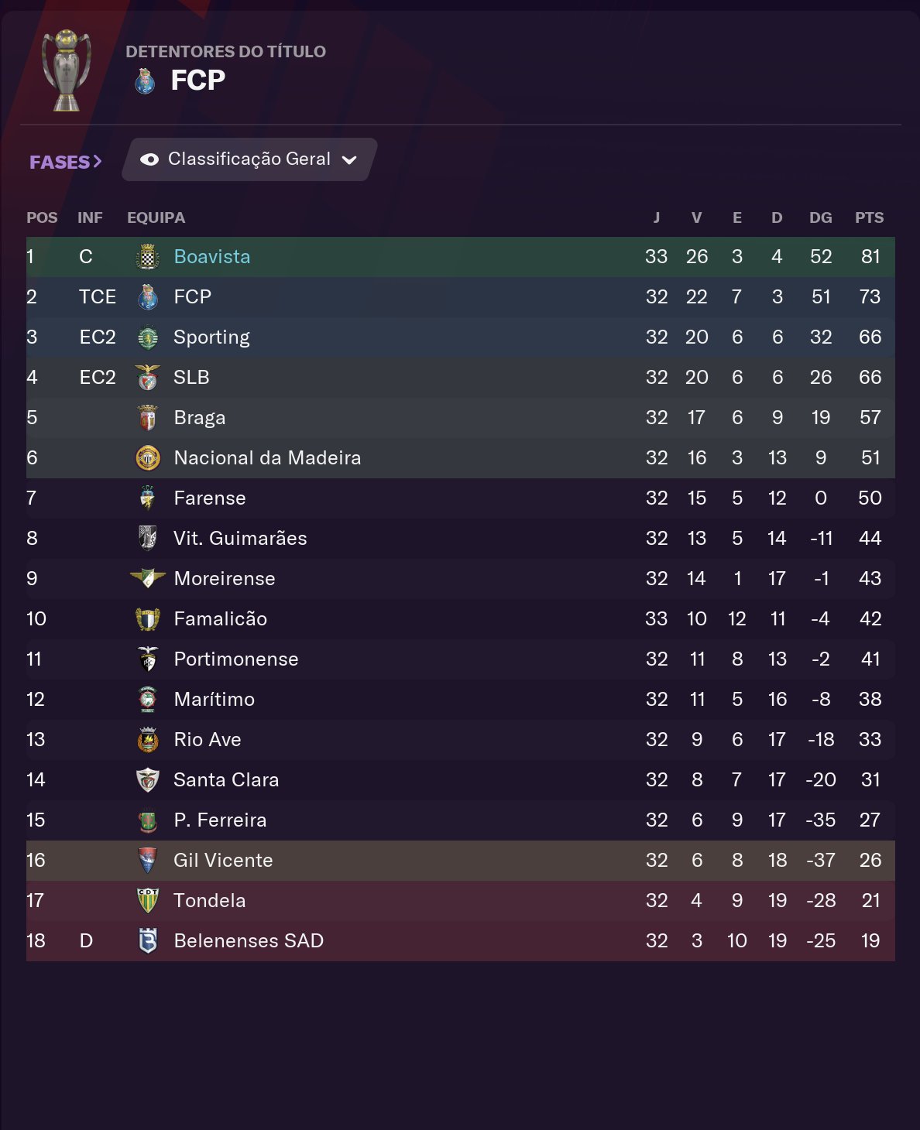Click the Belenenses SAD crest
920x1130 pixels.
coord(147,941)
